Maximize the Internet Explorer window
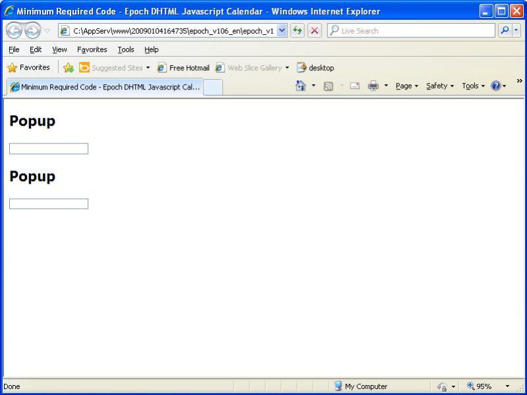527x395 pixels. point(501,11)
